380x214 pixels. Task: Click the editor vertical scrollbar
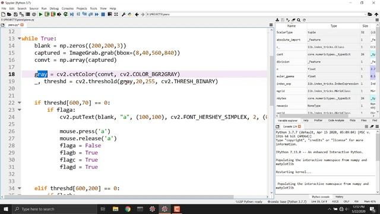tap(271, 80)
